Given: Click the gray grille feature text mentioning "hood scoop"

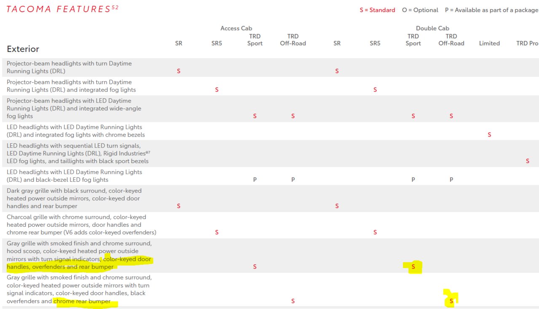Looking at the screenshot, I should tap(79, 255).
